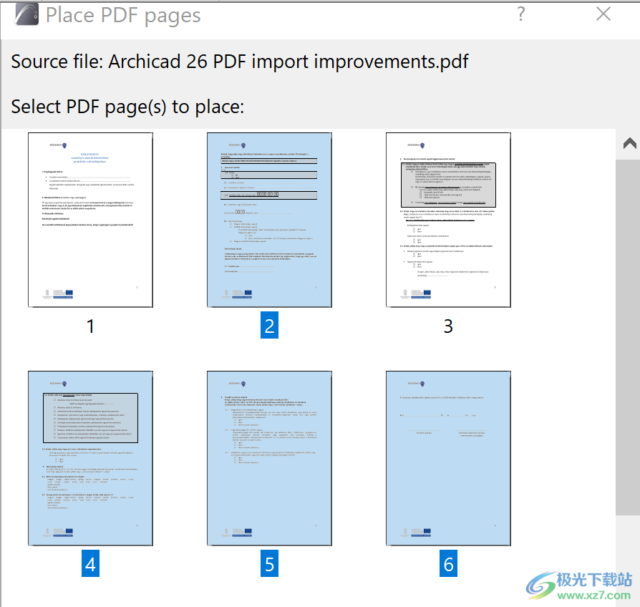The image size is (640, 607).
Task: Click the page number label 1
Action: tap(90, 326)
